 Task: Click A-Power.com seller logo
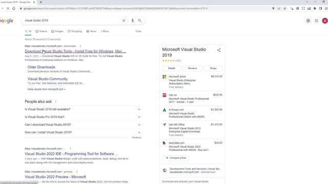click(165, 110)
